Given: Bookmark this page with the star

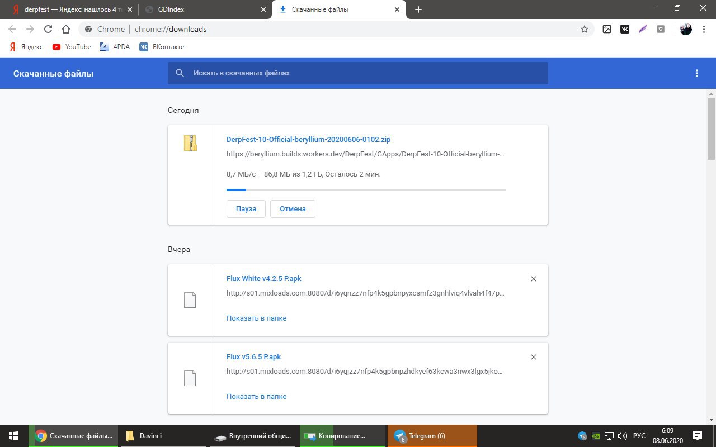Looking at the screenshot, I should tap(585, 29).
